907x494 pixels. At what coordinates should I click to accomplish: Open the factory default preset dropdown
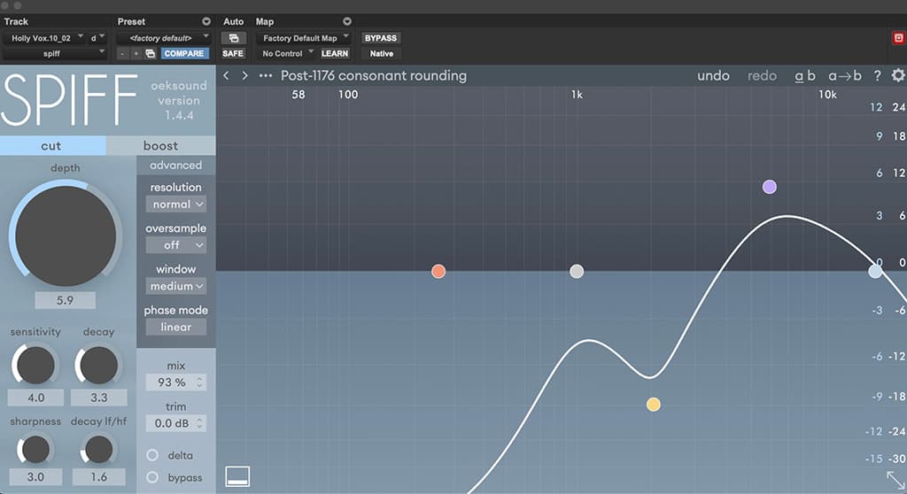[163, 38]
